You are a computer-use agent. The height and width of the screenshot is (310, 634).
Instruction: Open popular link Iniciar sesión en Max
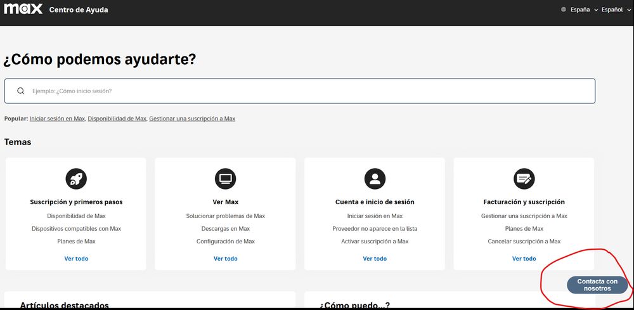click(x=57, y=119)
